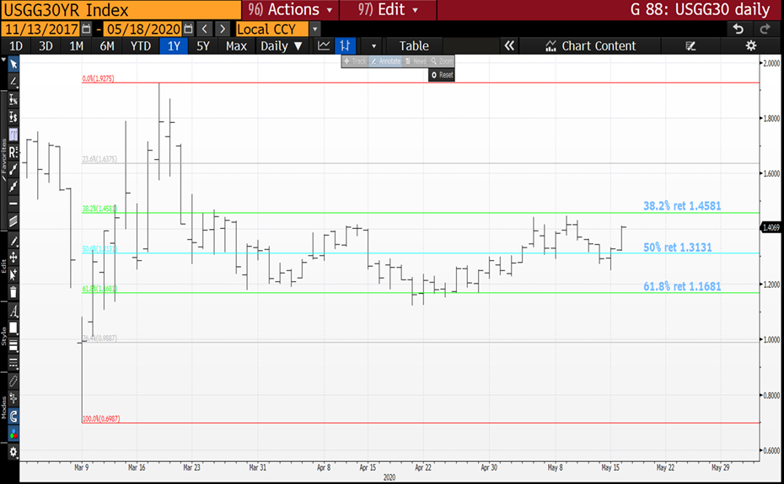Screen dimensions: 784x484
Task: Click the 50% ret 1.3131 label
Action: [677, 247]
